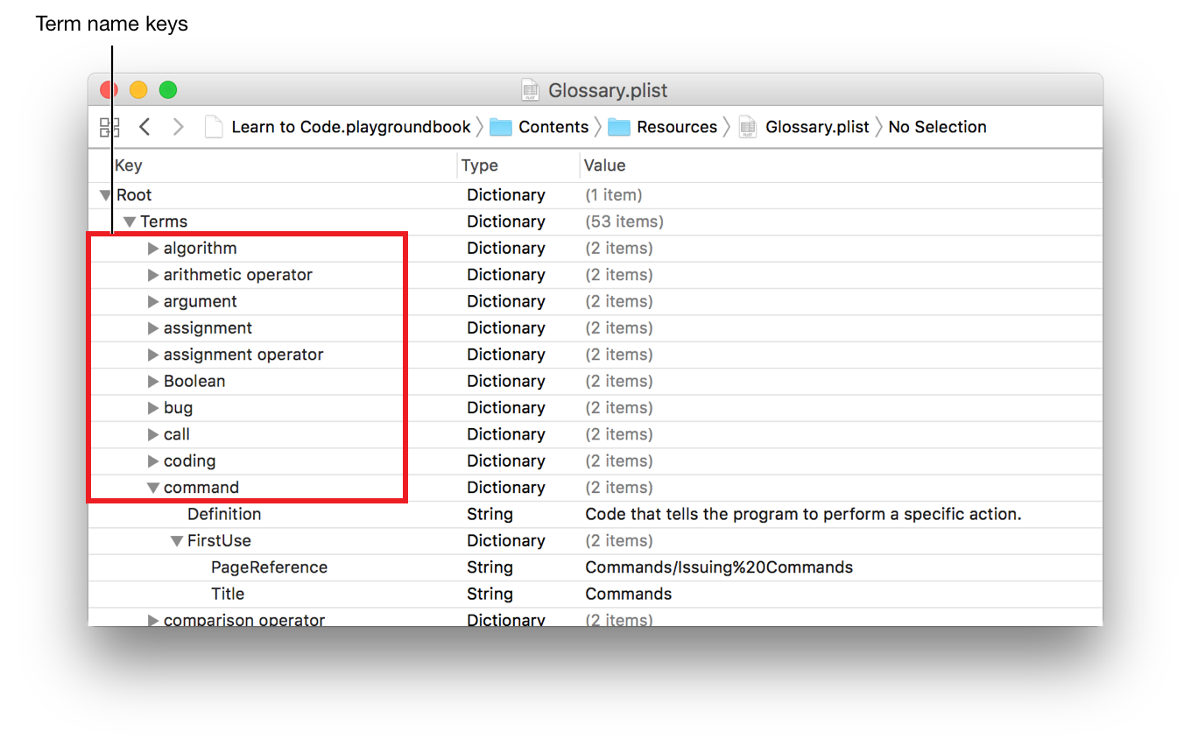Click the Key column header

(x=129, y=165)
